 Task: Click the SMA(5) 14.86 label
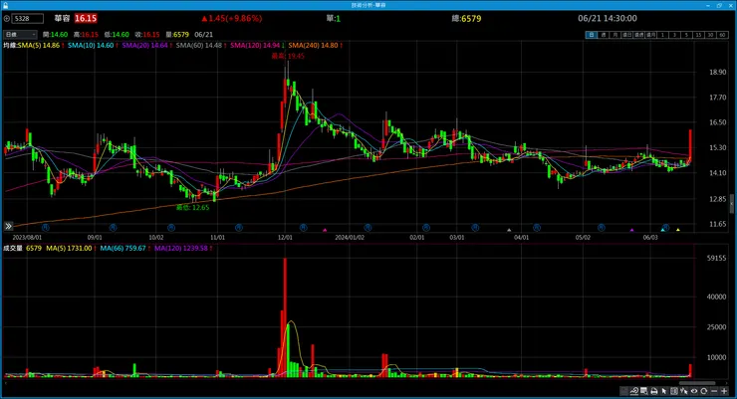pos(39,46)
